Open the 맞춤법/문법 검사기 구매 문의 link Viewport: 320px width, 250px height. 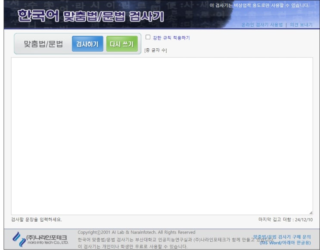[x=282, y=237]
